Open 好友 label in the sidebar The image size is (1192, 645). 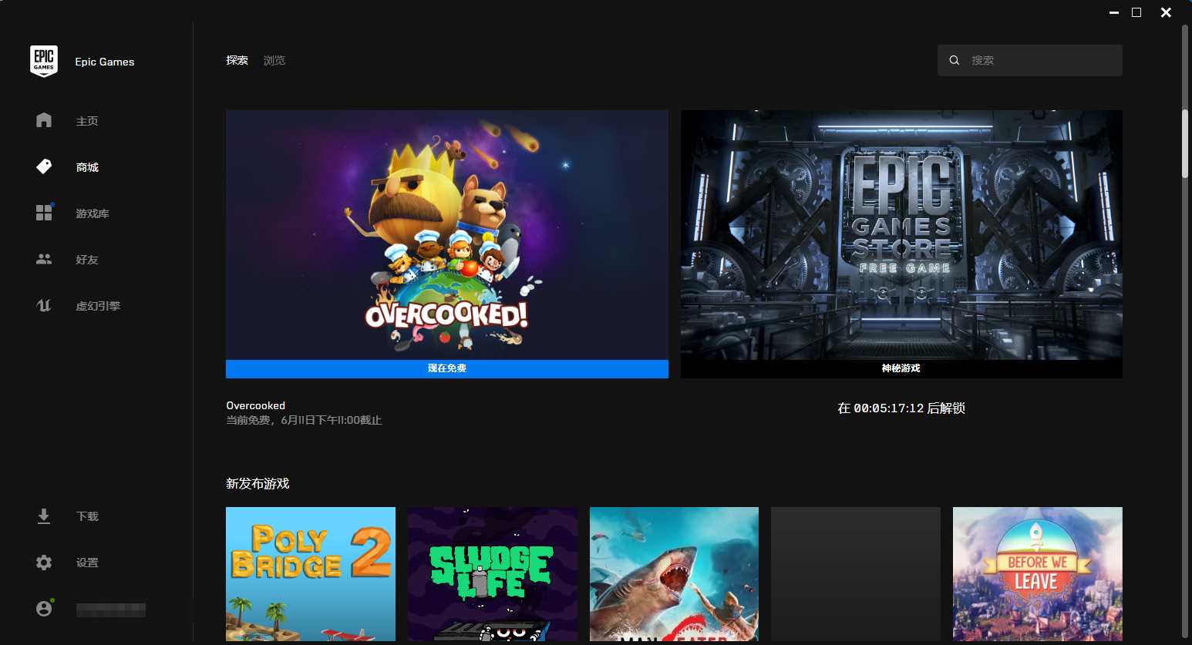point(87,260)
